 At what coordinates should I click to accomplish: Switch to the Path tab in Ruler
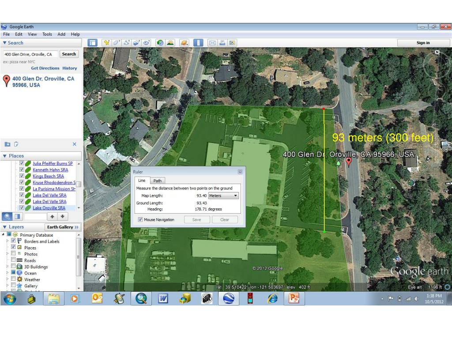(158, 181)
